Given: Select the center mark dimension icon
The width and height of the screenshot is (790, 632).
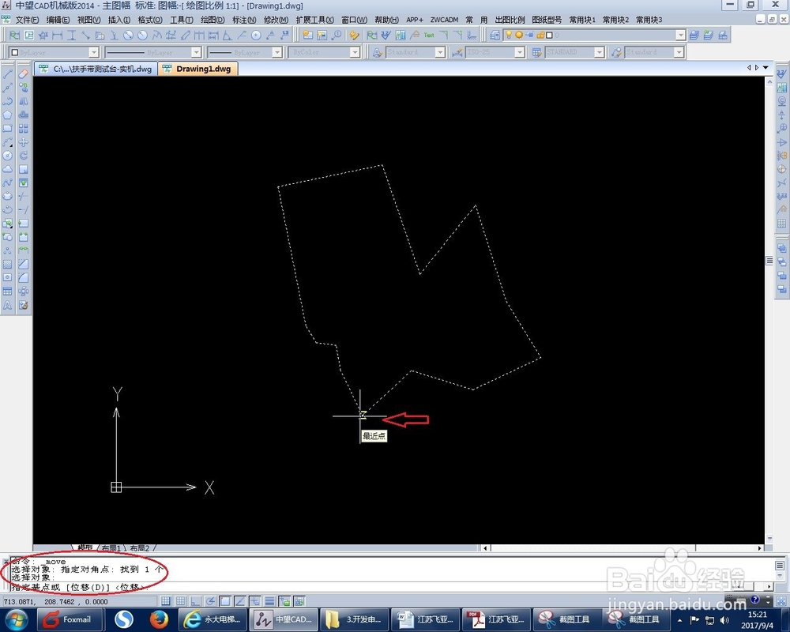Looking at the screenshot, I should (256, 36).
